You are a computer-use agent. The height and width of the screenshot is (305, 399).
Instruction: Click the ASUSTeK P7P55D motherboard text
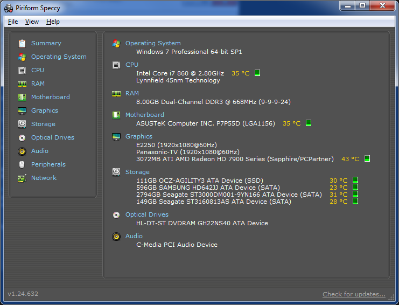pos(206,123)
